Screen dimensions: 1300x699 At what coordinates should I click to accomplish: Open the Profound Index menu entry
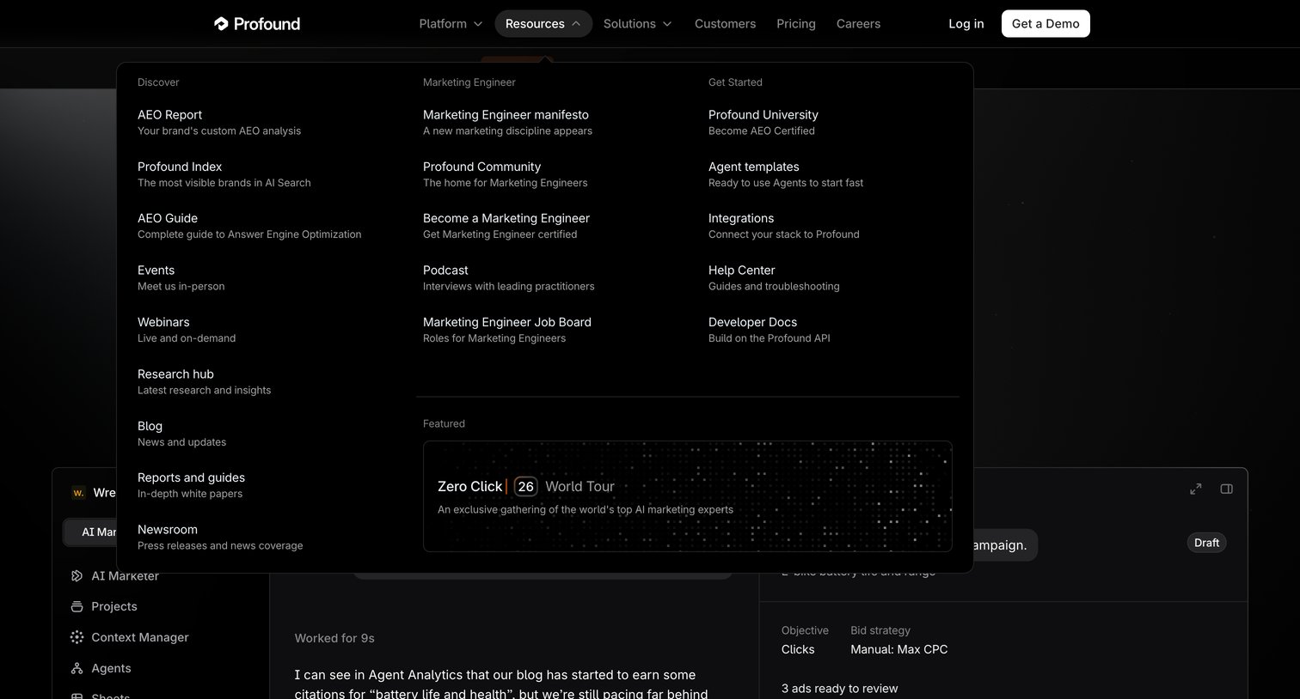coord(224,174)
